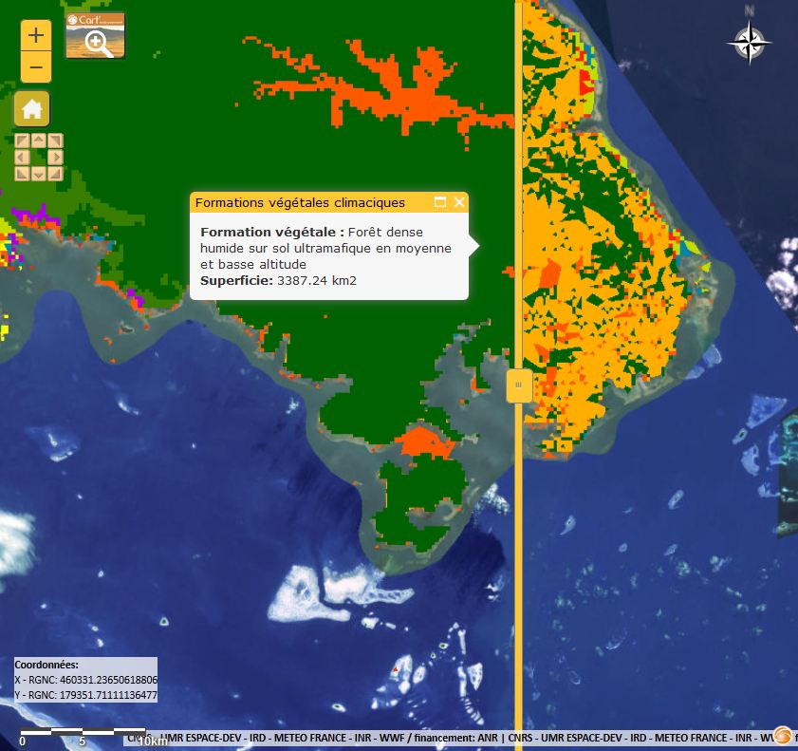Pan the map up with arrow
This screenshot has height=751, width=798.
coord(39,141)
